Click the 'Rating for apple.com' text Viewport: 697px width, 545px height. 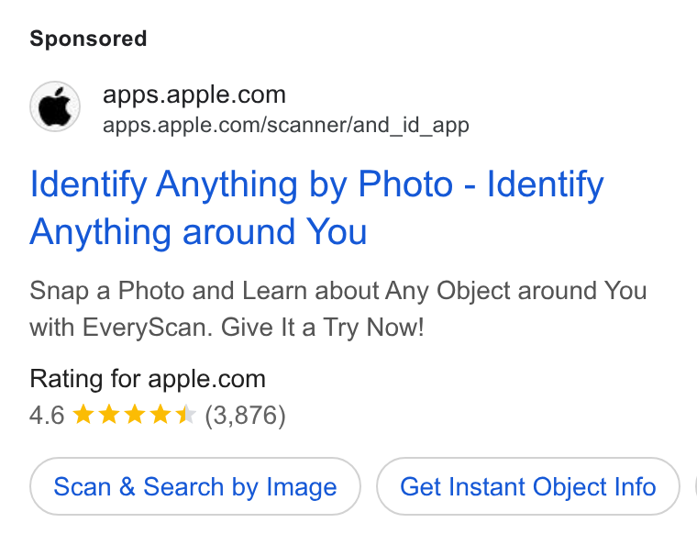pyautogui.click(x=148, y=379)
